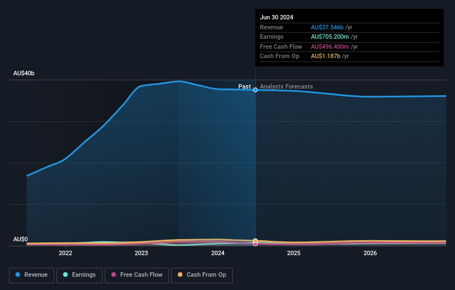Select the 2023 label on the x-axis
This screenshot has width=455, height=290.
click(141, 253)
